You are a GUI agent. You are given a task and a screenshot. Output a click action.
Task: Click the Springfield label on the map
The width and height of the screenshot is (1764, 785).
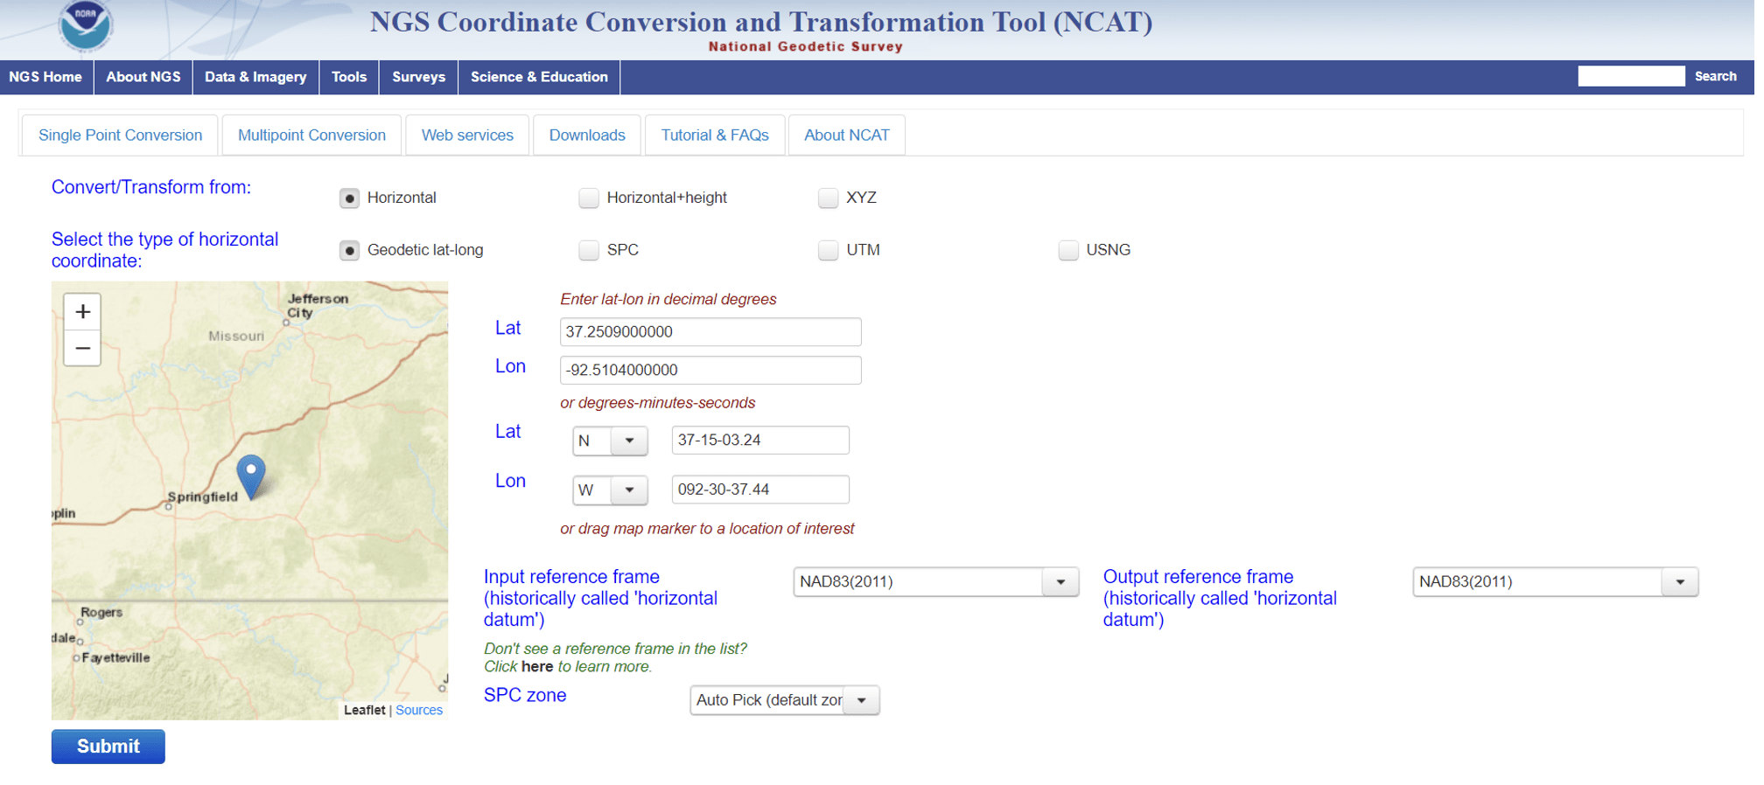point(203,497)
